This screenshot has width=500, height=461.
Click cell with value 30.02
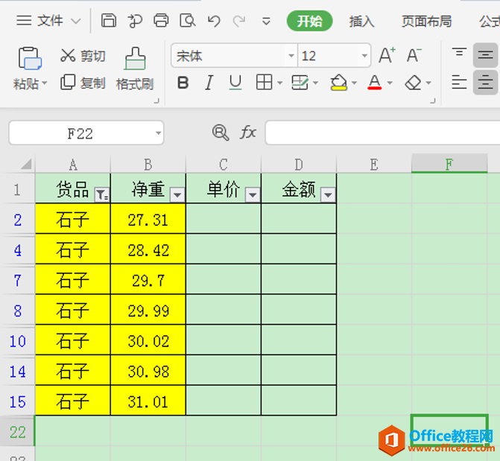point(148,341)
